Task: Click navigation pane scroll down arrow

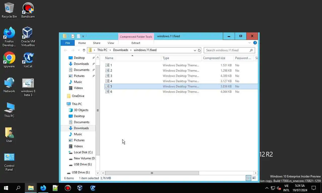Action: click(x=98, y=173)
